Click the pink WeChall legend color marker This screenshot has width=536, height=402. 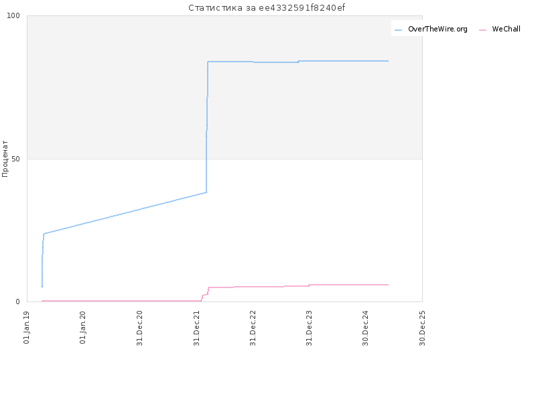coord(482,30)
